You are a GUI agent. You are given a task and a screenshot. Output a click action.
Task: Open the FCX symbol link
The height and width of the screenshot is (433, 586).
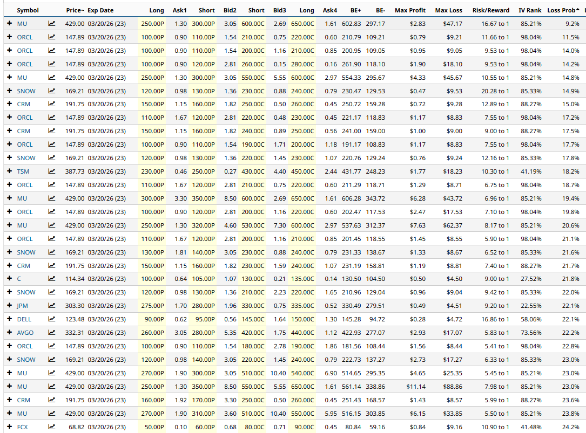23,427
